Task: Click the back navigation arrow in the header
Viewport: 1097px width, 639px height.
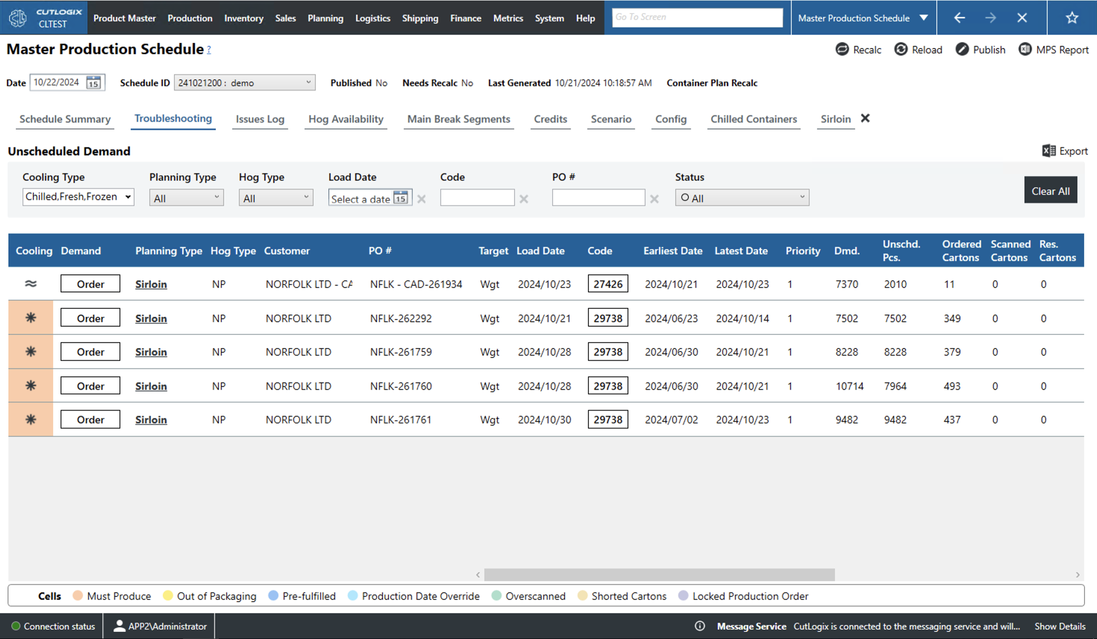Action: tap(959, 18)
